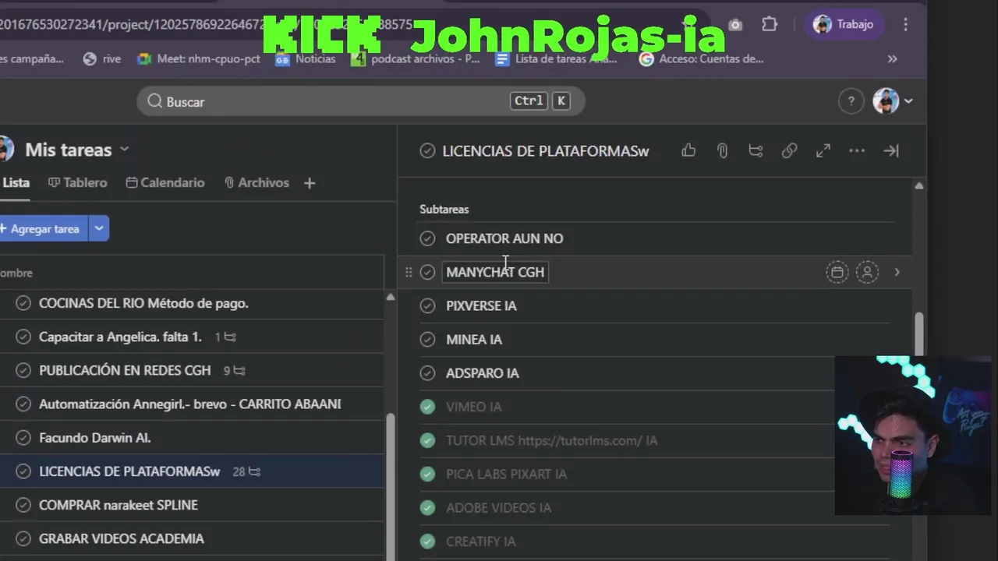Screen dimensions: 998x561
Task: Mark Facundo Darwin AI task complete
Action: pos(23,437)
